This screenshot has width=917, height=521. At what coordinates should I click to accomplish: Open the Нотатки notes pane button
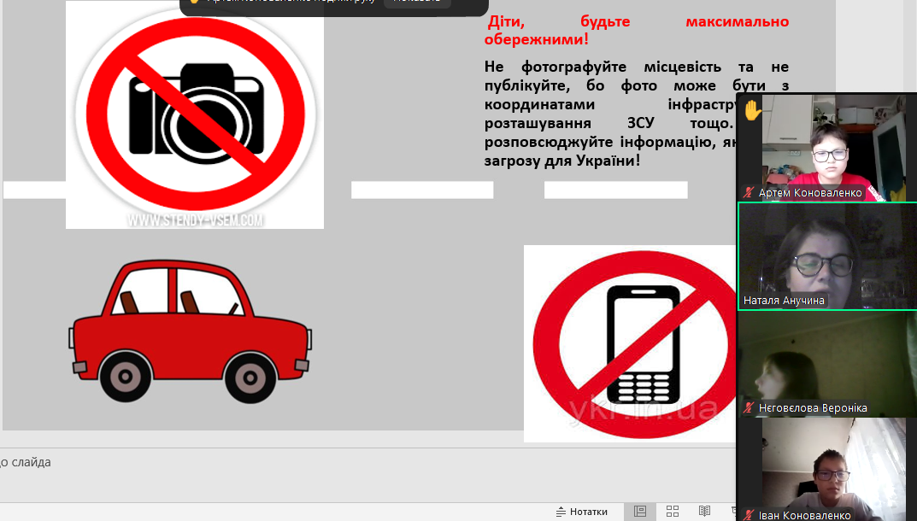(582, 512)
